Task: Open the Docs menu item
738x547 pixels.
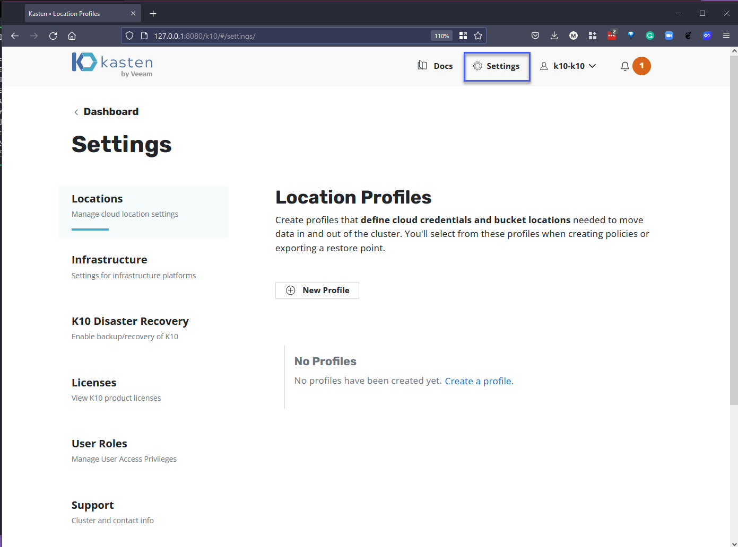Action: coord(435,66)
